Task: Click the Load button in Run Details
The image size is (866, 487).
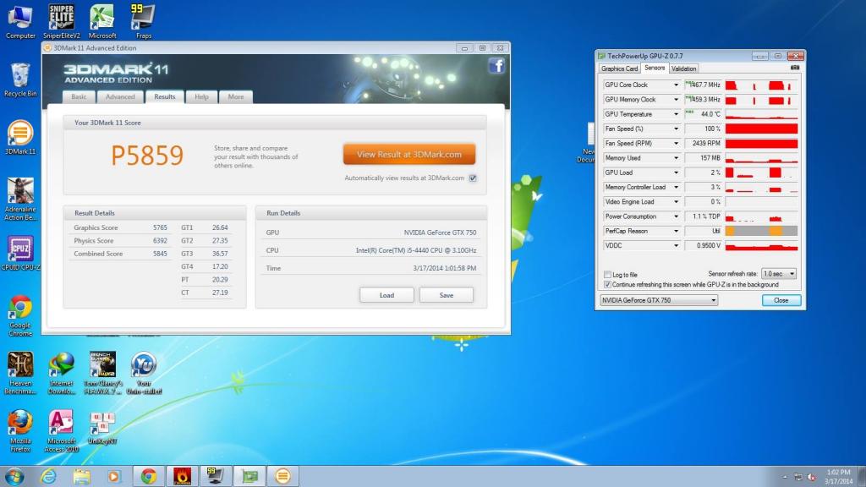Action: click(x=386, y=295)
